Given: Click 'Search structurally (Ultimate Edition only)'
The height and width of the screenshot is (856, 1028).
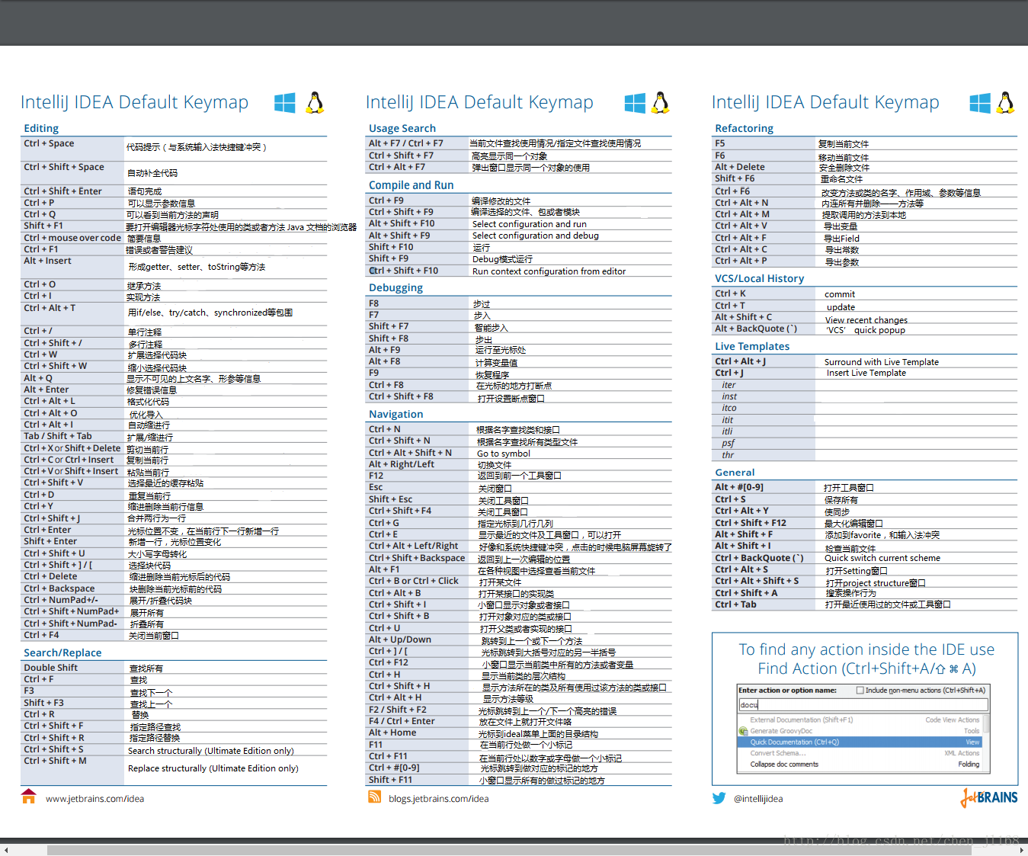Looking at the screenshot, I should (211, 751).
